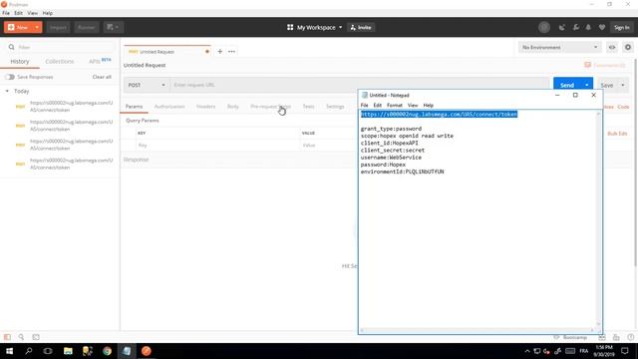Open Postman's File menu
Image resolution: width=638 pixels, height=359 pixels.
point(6,13)
